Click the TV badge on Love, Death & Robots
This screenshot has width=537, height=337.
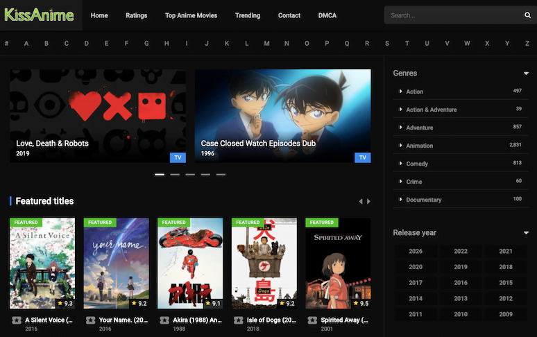click(x=178, y=157)
